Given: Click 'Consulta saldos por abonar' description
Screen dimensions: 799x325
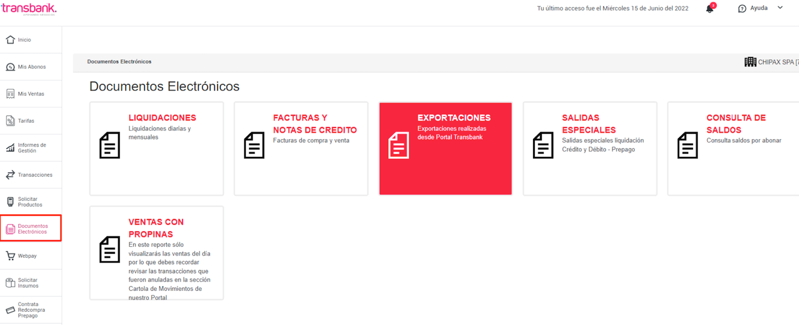Looking at the screenshot, I should click(x=744, y=140).
